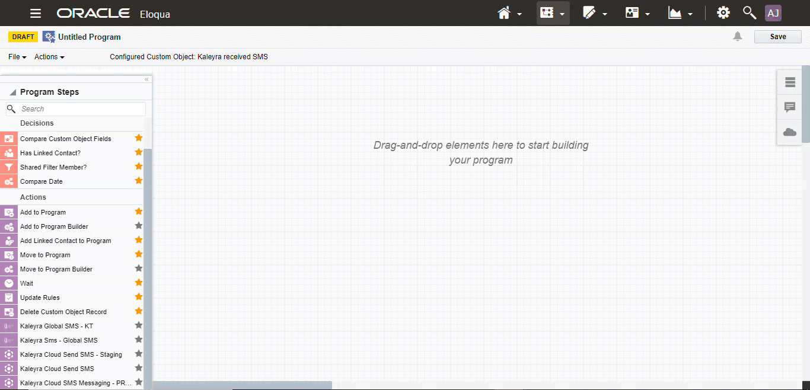Favorite Kaleyra Sms - Global SMS step
Viewport: 810px width, 390px height.
(139, 340)
